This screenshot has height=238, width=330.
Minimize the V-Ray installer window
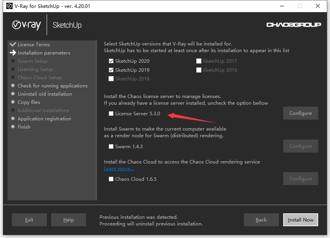[282, 6]
